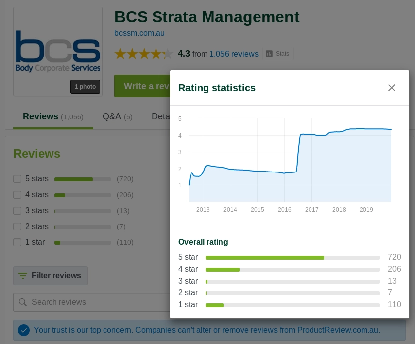Tick the 5 stars filter checkbox
This screenshot has width=415, height=344.
pyautogui.click(x=17, y=179)
